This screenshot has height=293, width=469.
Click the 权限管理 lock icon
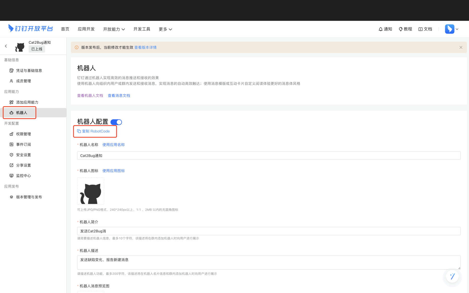point(11,134)
